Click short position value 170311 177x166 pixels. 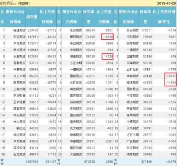click(x=146, y=30)
